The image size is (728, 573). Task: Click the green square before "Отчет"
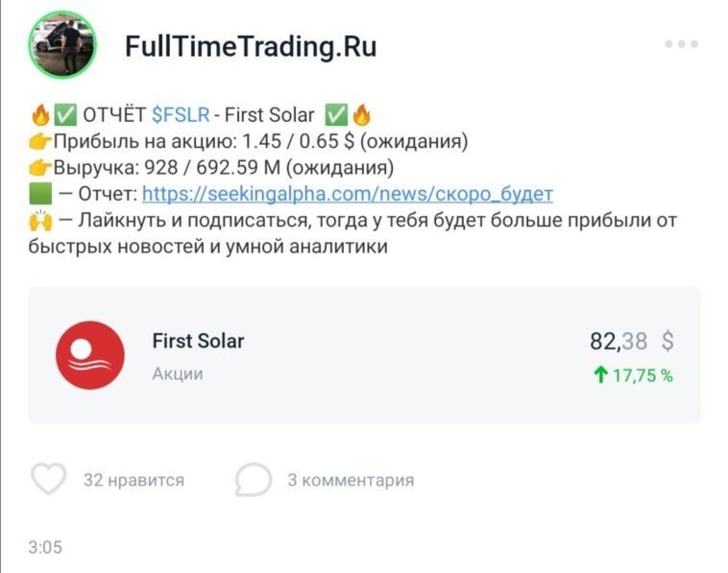pyautogui.click(x=40, y=194)
